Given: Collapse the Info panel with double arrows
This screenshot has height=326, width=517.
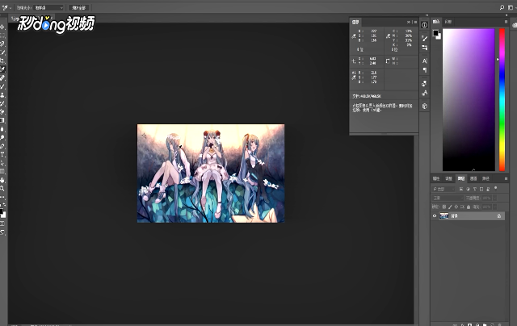Looking at the screenshot, I should coord(409,22).
